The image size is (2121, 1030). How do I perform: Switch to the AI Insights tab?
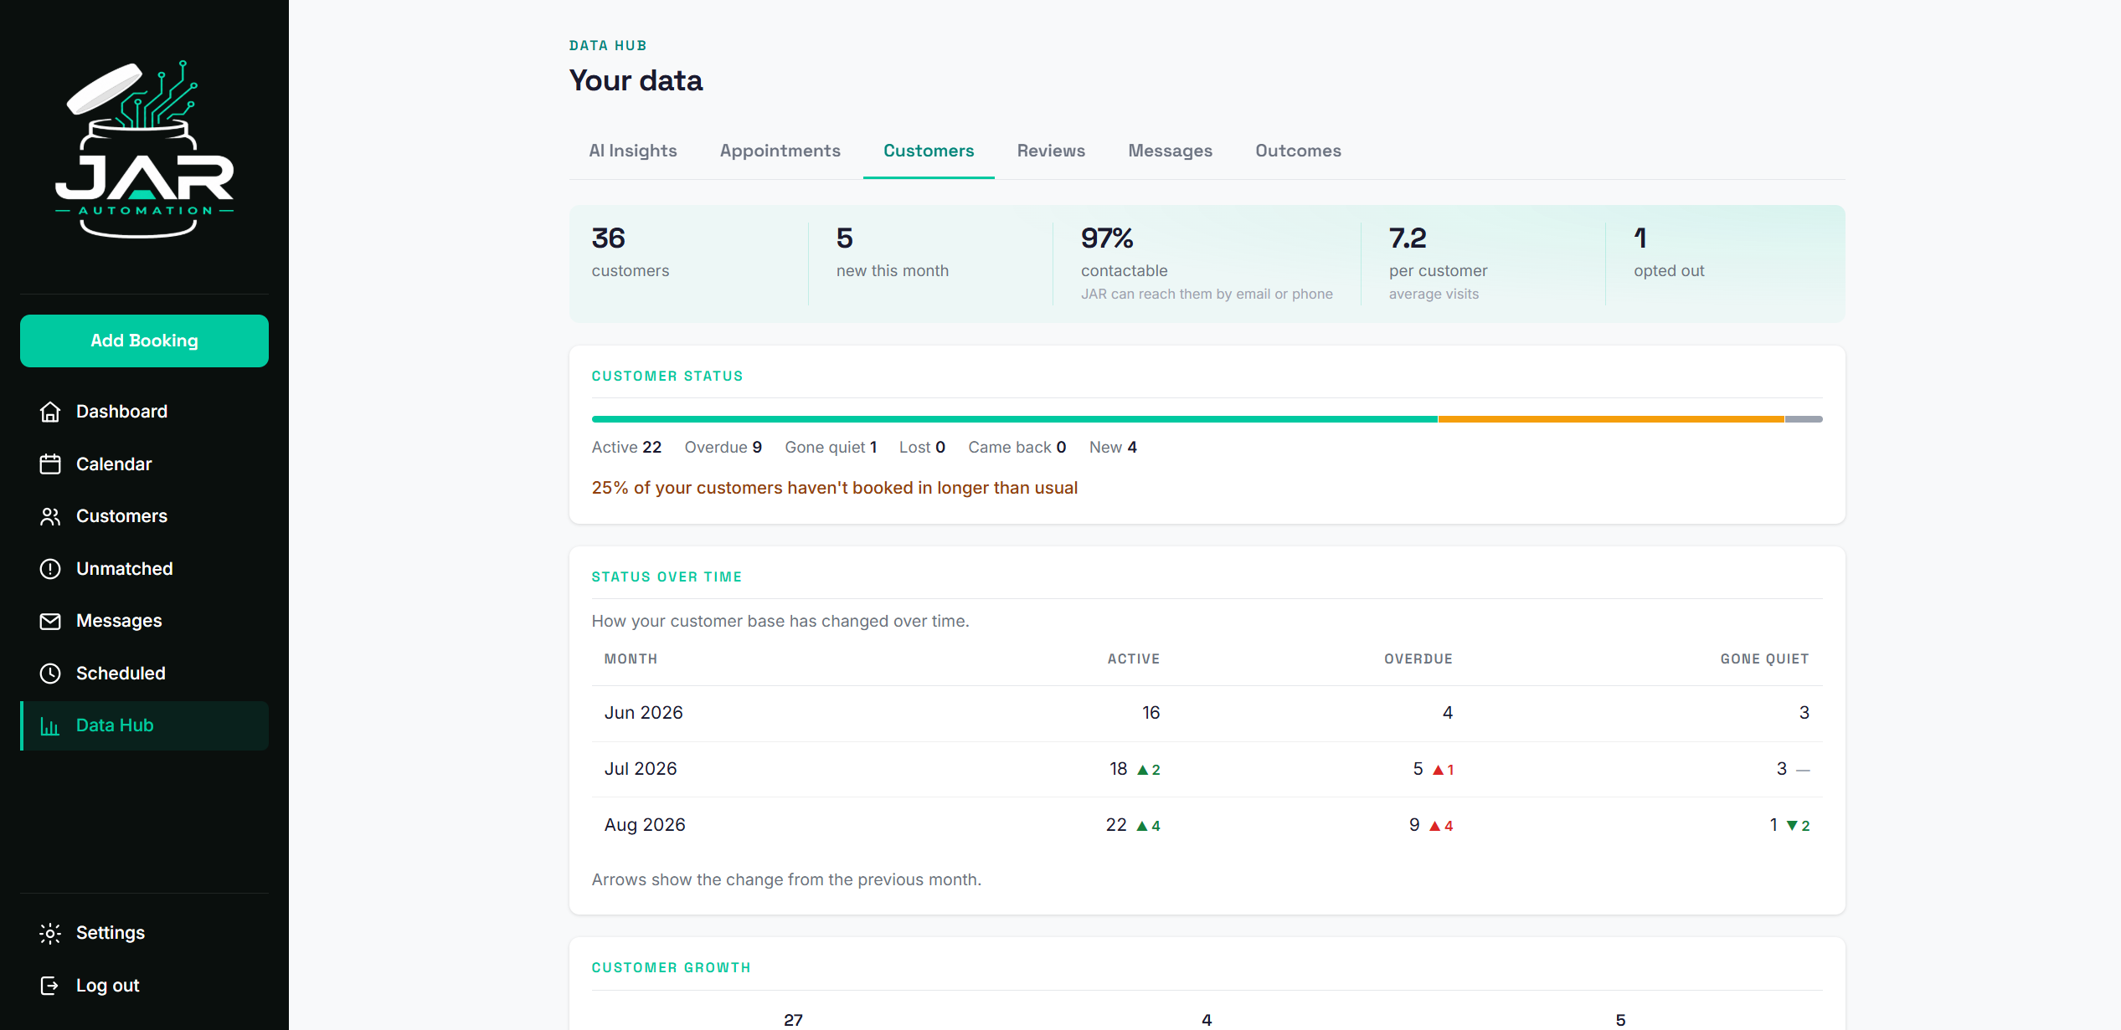pyautogui.click(x=632, y=151)
